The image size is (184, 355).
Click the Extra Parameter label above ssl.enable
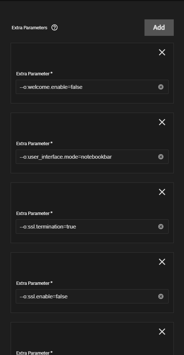click(x=34, y=283)
